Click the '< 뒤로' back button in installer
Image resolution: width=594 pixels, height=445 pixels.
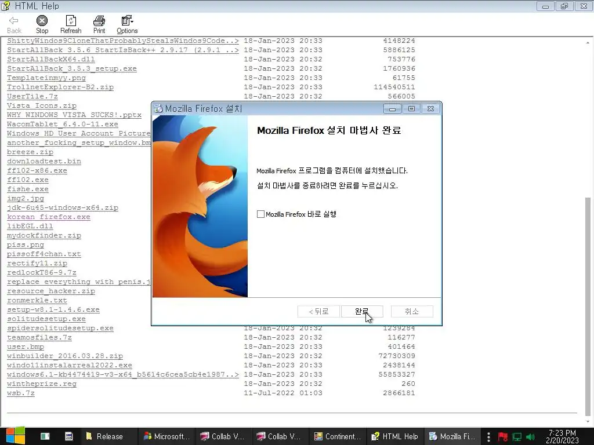tap(318, 311)
